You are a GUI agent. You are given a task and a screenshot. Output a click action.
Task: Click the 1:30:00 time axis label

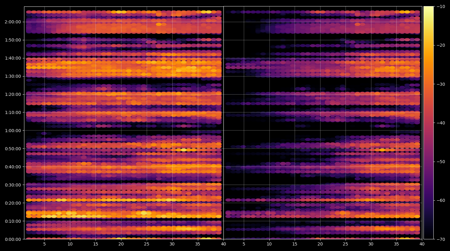click(13, 76)
